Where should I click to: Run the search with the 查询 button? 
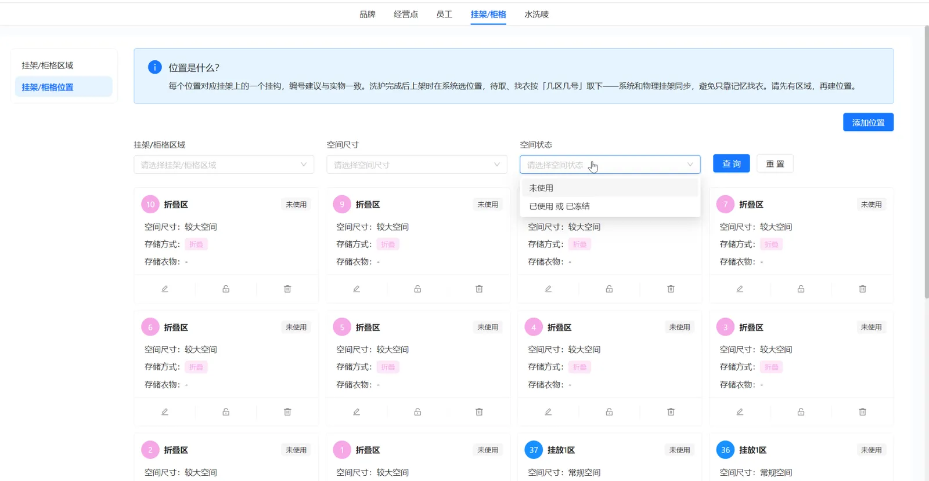[731, 164]
